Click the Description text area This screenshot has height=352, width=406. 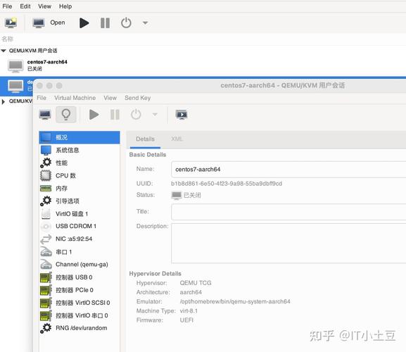click(288, 243)
